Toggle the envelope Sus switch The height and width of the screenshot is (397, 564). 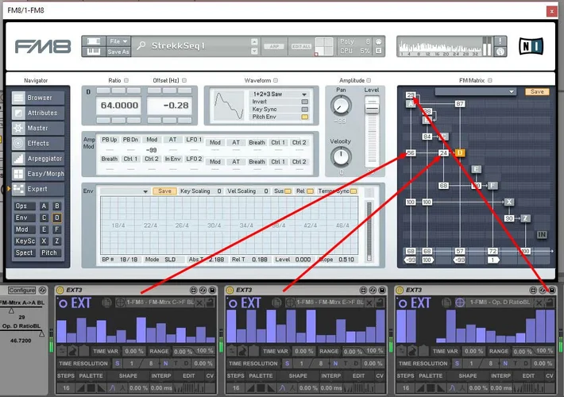pos(288,191)
